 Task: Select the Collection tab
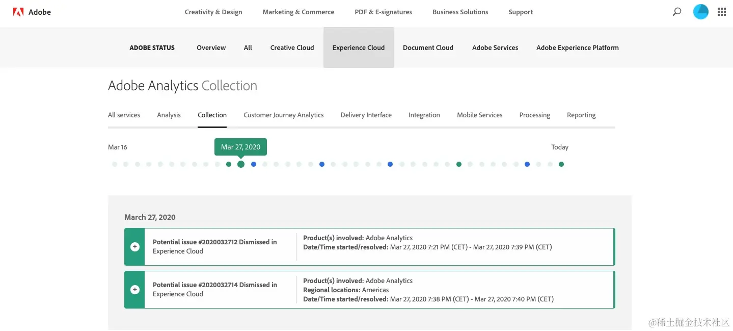point(212,115)
